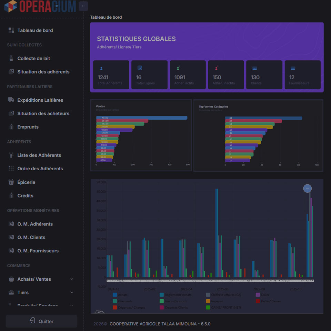Viewport: 331px width, 331px height.
Task: Expand the Achats/ Ventes submenu chevron
Action: click(72, 279)
